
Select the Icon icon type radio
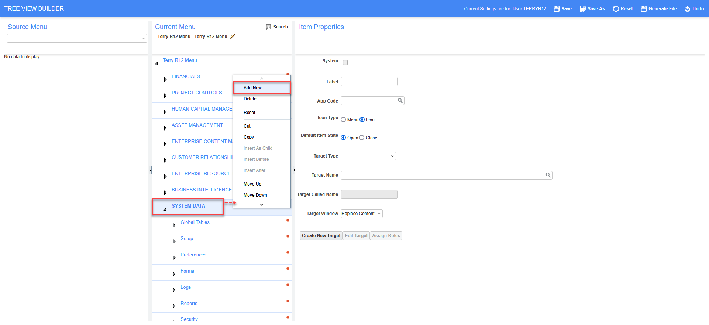click(362, 120)
